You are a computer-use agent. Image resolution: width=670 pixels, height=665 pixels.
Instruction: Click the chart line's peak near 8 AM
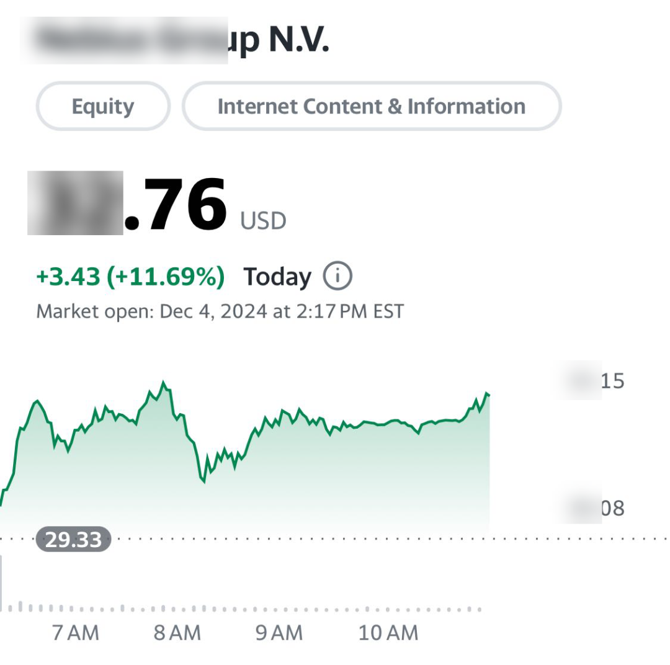point(164,383)
